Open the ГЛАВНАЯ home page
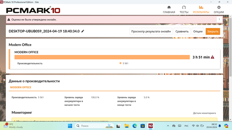 [x=169, y=9]
